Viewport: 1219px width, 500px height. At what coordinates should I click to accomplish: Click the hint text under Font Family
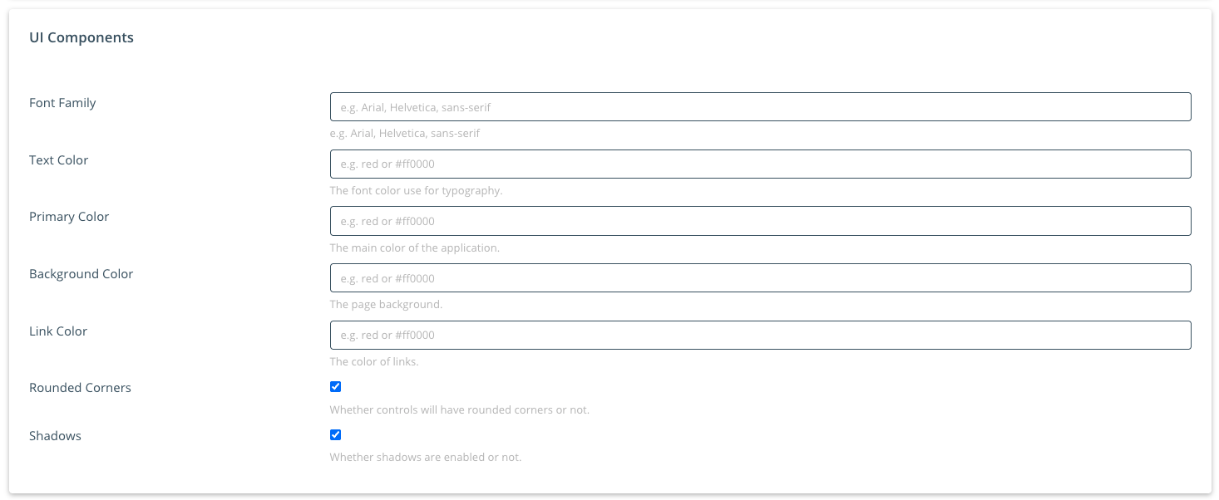coord(404,133)
